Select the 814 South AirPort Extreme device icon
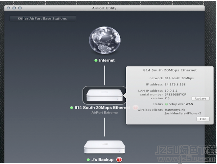This screenshot has width=217, height=164. point(104,95)
